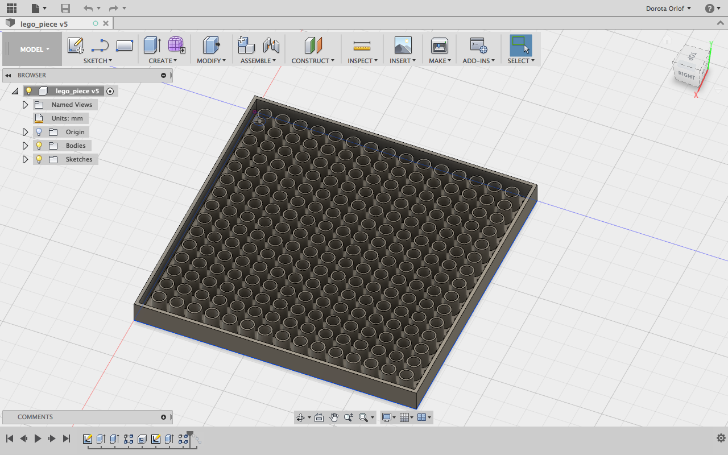Expand the Bodies tree item
This screenshot has width=728, height=455.
coord(25,145)
